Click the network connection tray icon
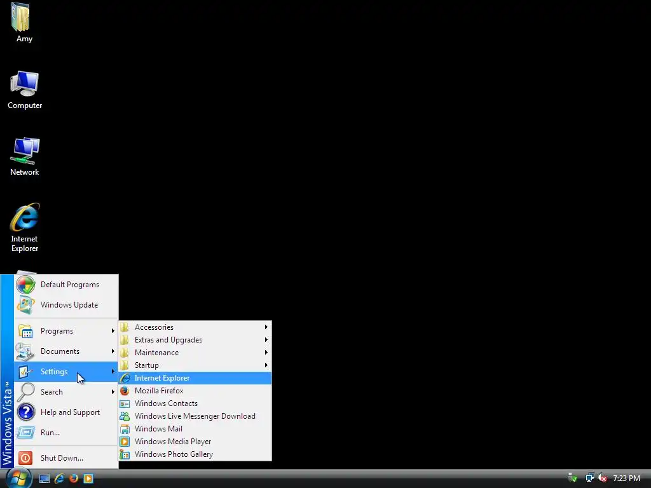Image resolution: width=651 pixels, height=488 pixels. click(x=589, y=478)
